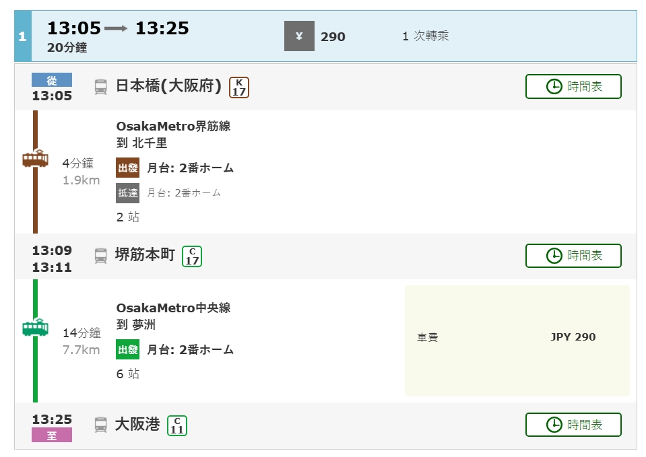Screen dimensions: 646x457
Task: Click the C17 station code badge
Action: pos(192,256)
